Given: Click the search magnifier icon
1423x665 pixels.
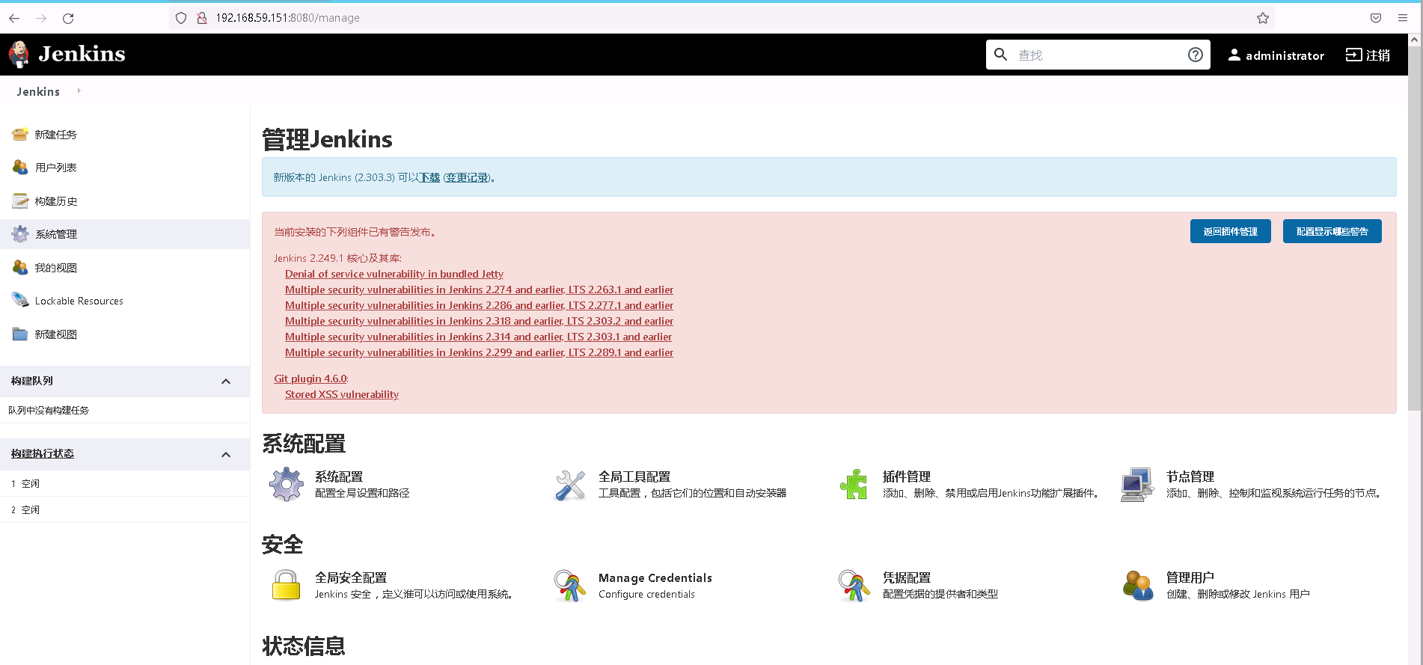Looking at the screenshot, I should pyautogui.click(x=1000, y=55).
